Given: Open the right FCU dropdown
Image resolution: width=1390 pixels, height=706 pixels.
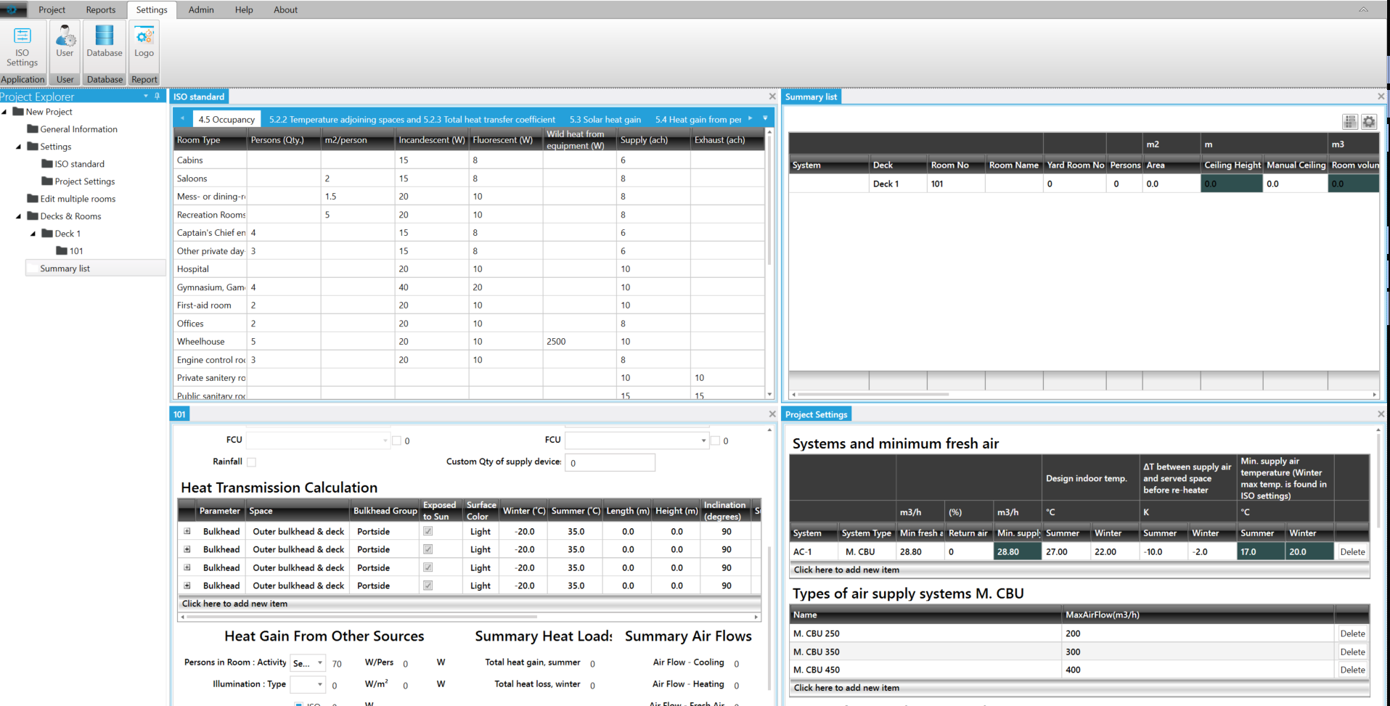Looking at the screenshot, I should (x=703, y=440).
